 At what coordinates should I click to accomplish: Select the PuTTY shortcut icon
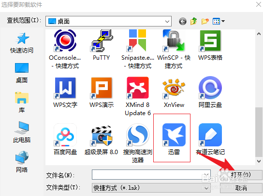click(102, 40)
